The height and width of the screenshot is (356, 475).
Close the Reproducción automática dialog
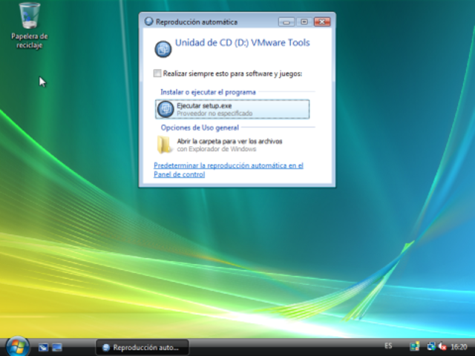pyautogui.click(x=322, y=22)
